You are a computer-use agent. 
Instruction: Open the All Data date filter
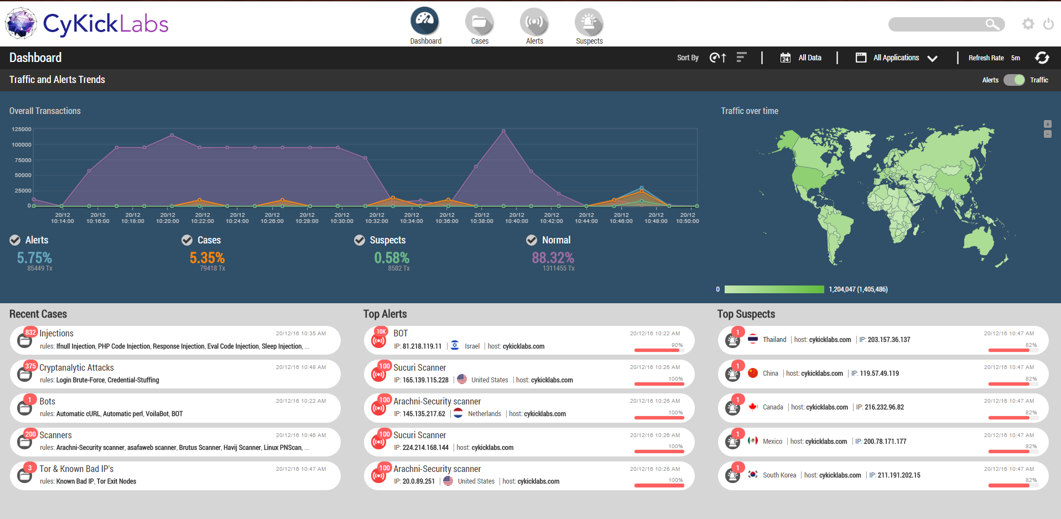(x=810, y=58)
